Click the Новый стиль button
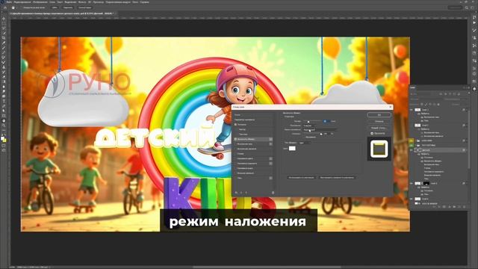This screenshot has width=478, height=269. (379, 128)
